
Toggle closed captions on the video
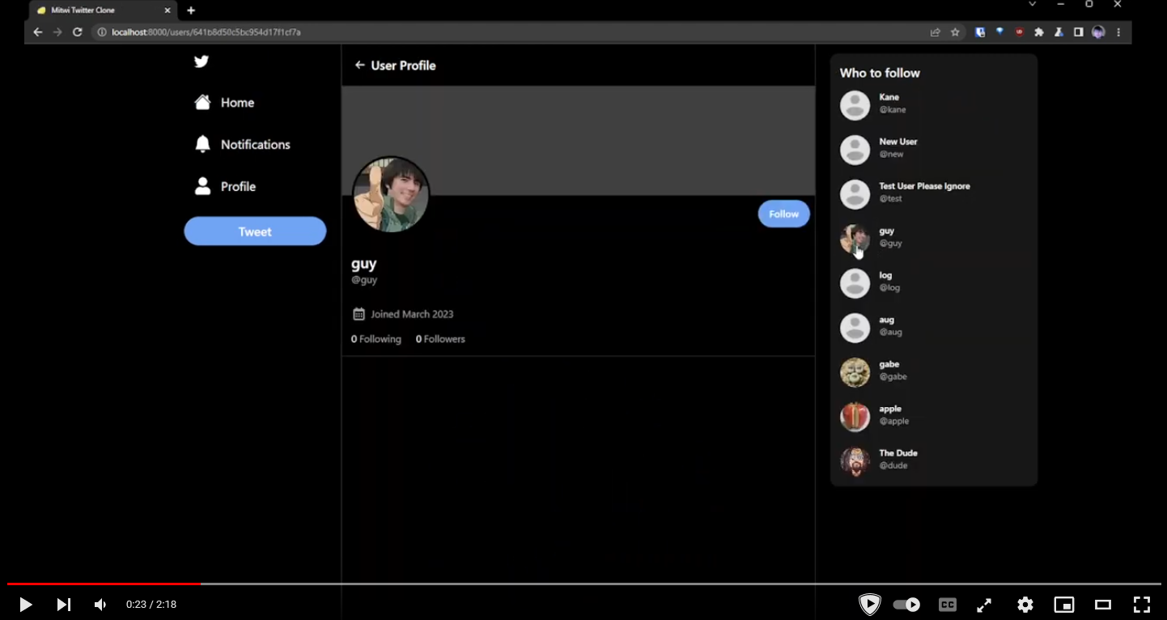(947, 605)
